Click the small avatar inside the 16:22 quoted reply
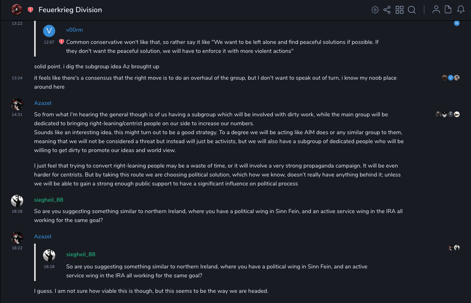Image resolution: width=471 pixels, height=303 pixels. 49,255
